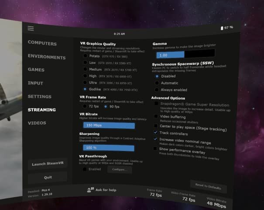Viewport: 264px width, 210px height.
Task: Click the Quit button
Action: (x=48, y=178)
